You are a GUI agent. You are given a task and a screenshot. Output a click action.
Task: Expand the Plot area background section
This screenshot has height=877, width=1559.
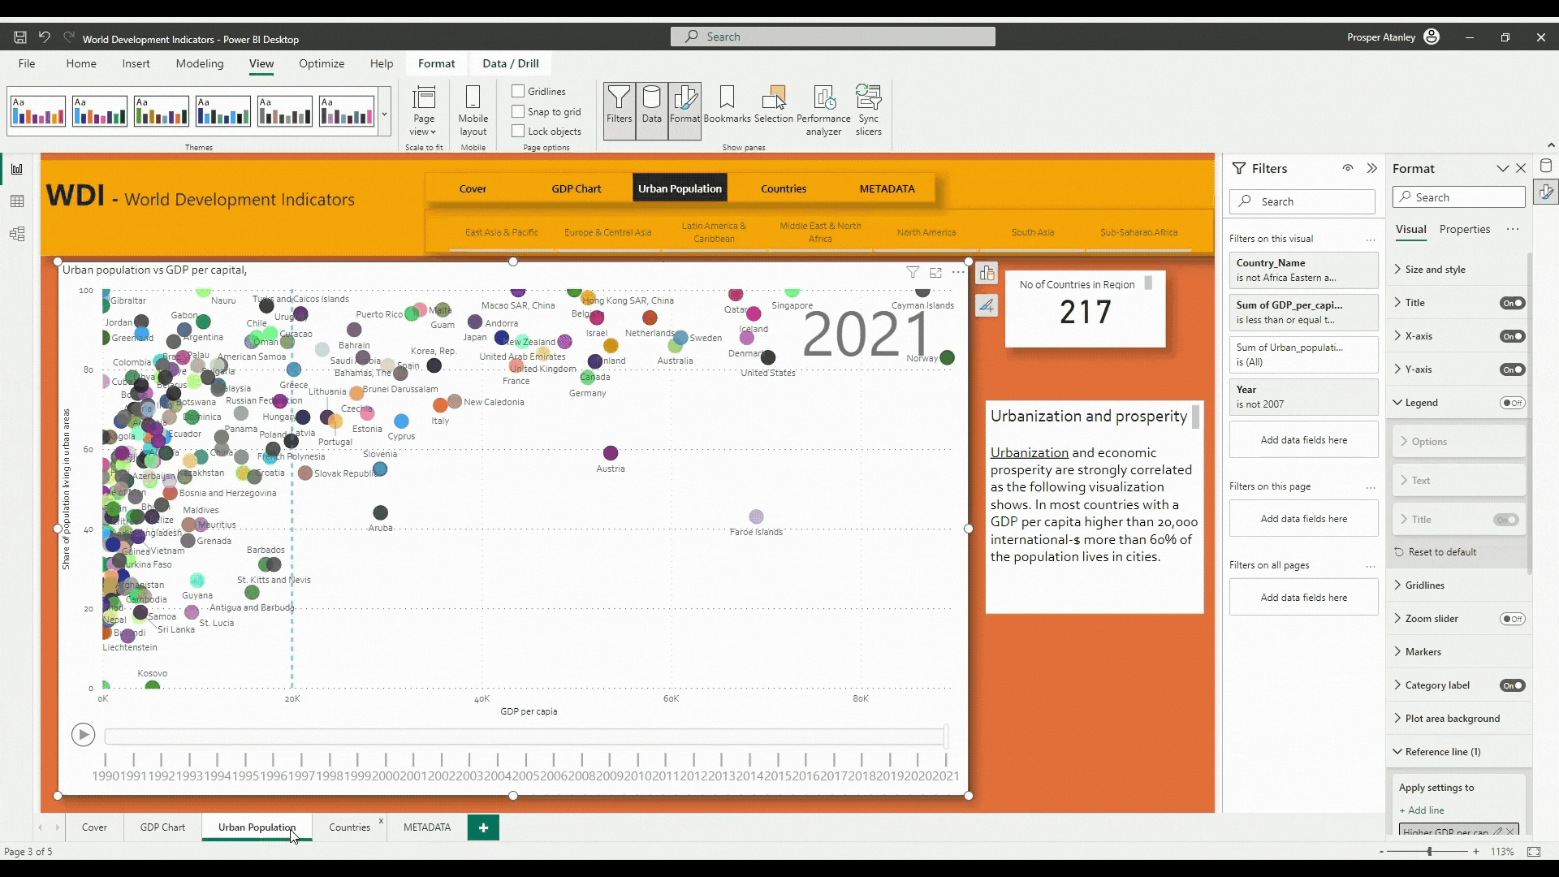coord(1452,719)
